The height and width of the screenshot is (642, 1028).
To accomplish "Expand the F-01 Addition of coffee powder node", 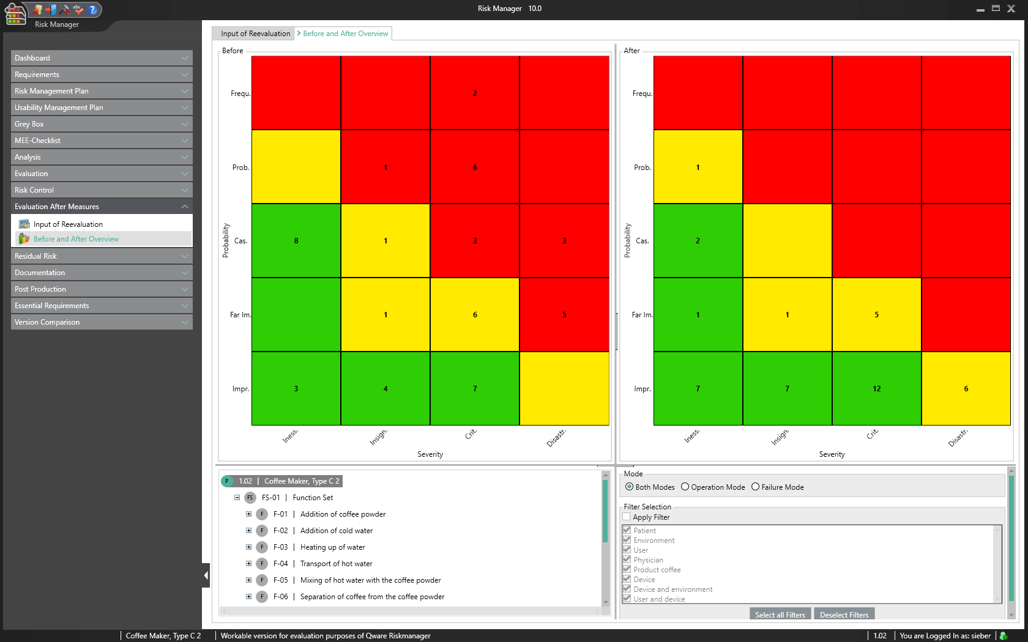I will pyautogui.click(x=248, y=514).
